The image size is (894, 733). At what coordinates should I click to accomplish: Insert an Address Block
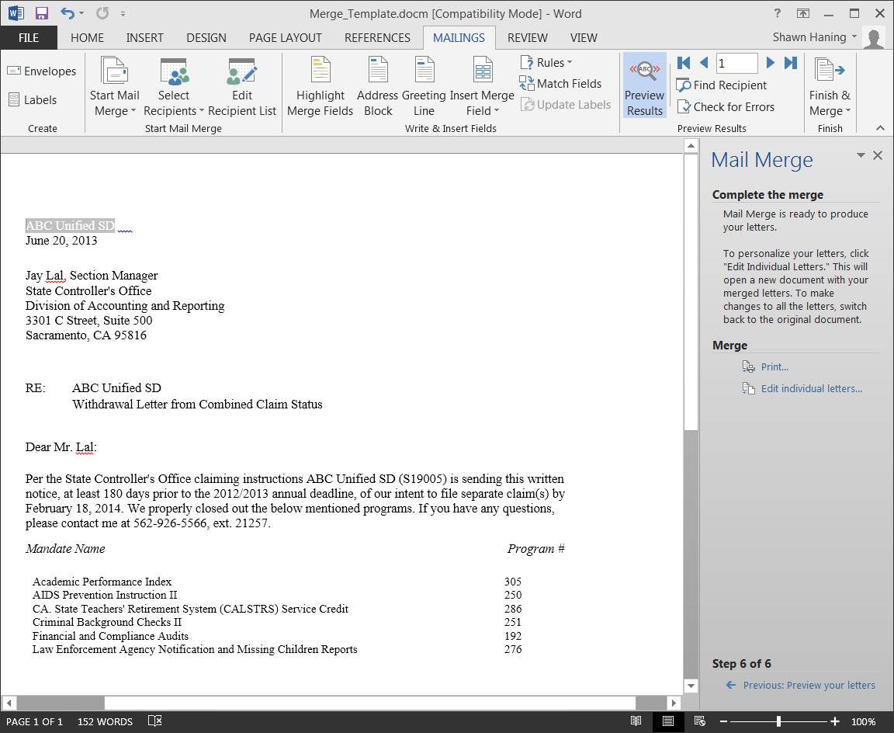pyautogui.click(x=377, y=87)
